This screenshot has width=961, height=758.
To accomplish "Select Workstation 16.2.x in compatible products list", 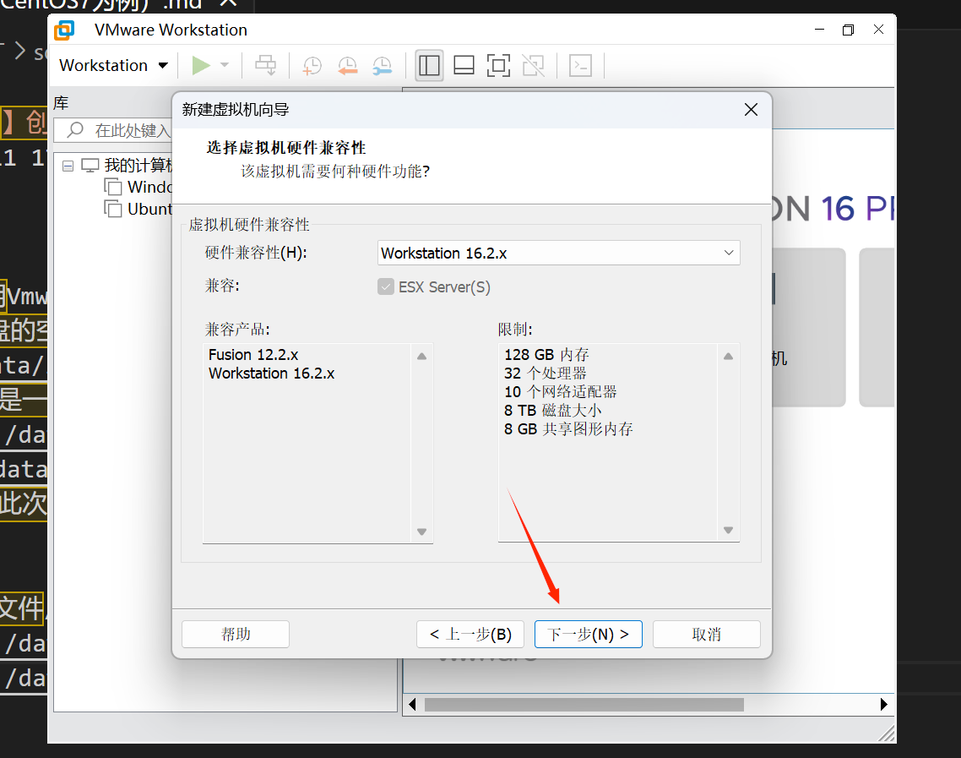I will point(272,373).
